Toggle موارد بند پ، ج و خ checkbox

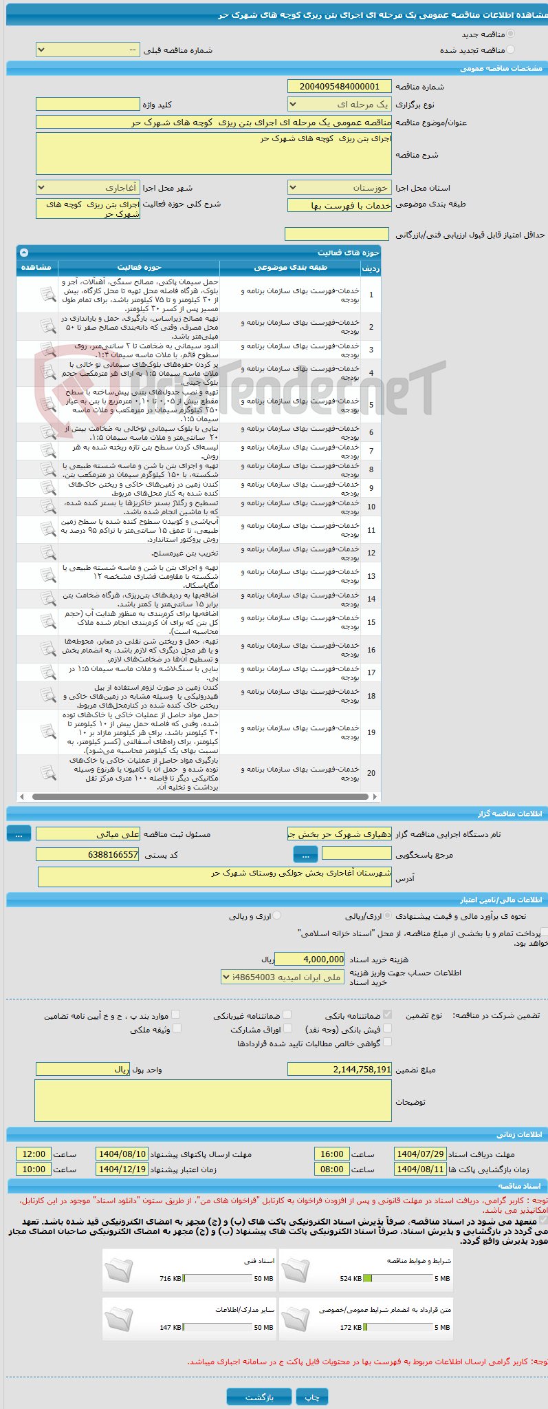[176, 1015]
